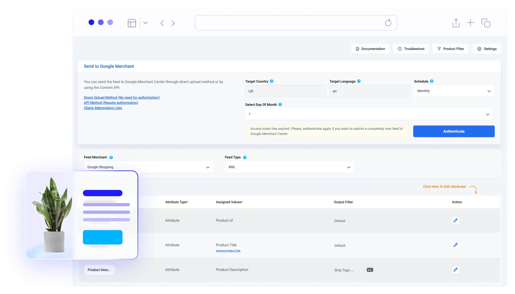Open the Troubleshoot button

click(411, 49)
